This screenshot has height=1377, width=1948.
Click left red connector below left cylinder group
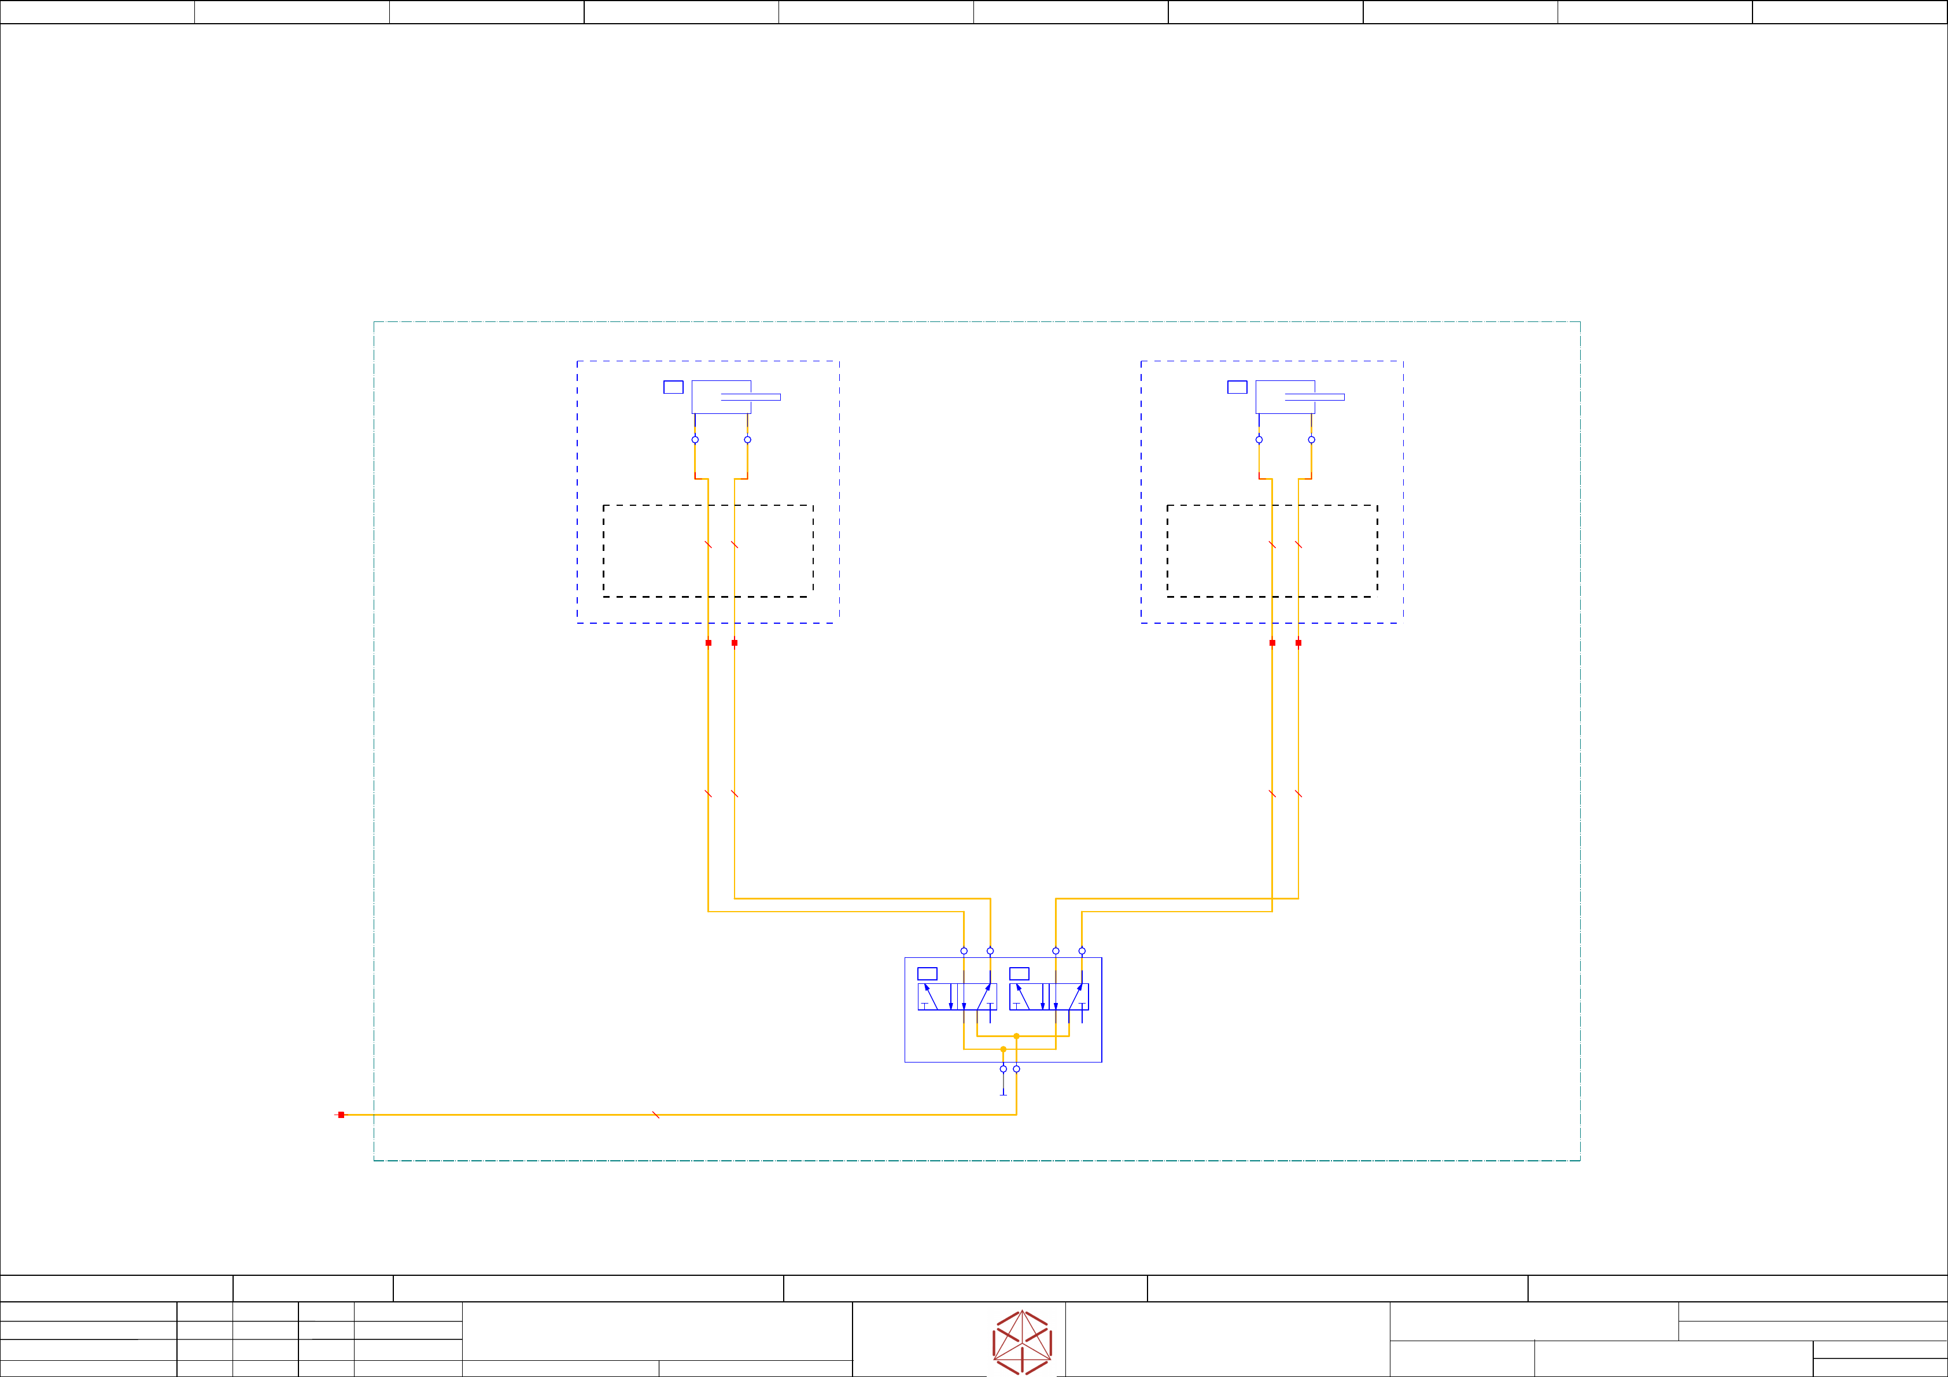709,643
